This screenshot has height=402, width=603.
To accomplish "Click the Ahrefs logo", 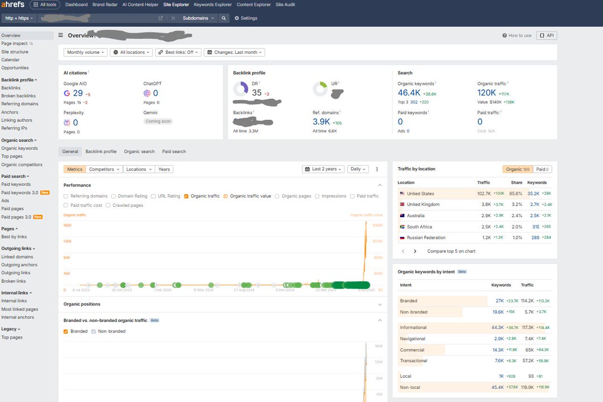I will pos(13,5).
